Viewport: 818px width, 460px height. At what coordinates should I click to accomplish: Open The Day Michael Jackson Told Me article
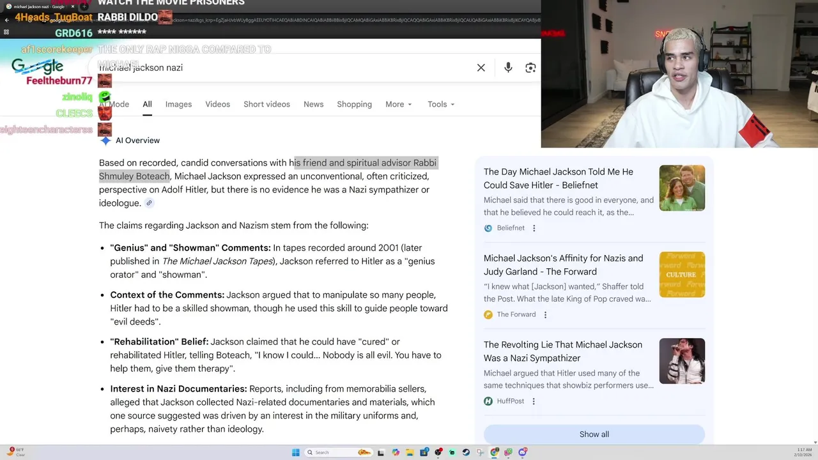pos(559,178)
